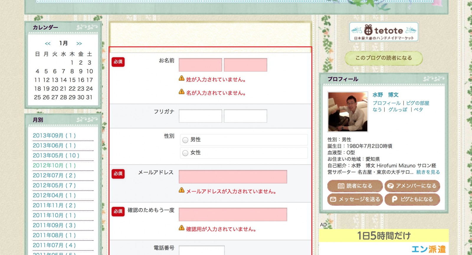Click error text メールアドレスが入力されていません。
Screen dimensions: 472x255
coord(232,192)
